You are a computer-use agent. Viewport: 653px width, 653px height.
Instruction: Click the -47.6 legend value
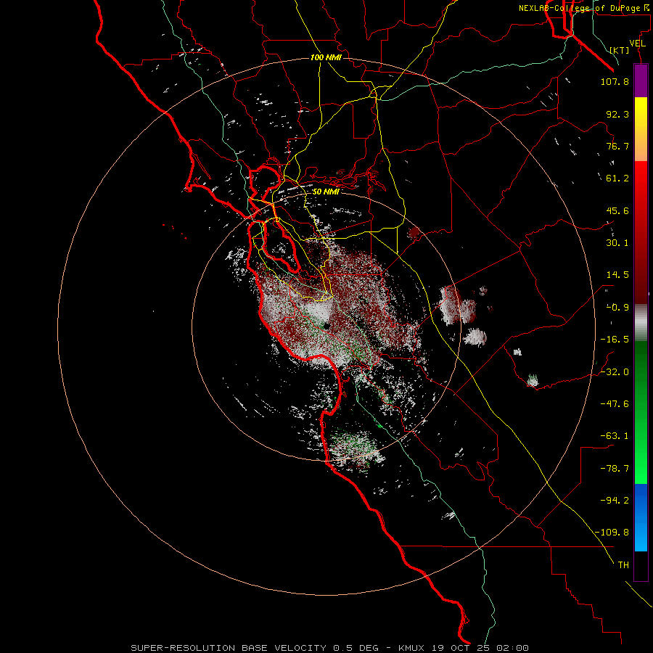(615, 404)
